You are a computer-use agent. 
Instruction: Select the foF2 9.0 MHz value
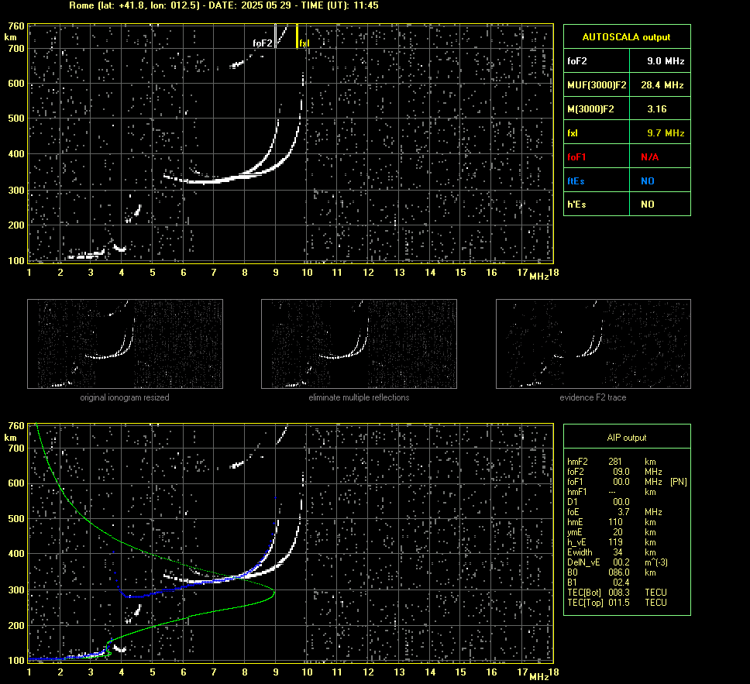pos(666,60)
